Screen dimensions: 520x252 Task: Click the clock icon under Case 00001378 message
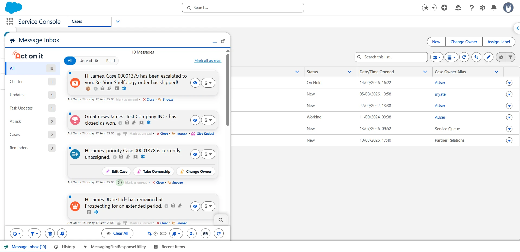coord(120,183)
